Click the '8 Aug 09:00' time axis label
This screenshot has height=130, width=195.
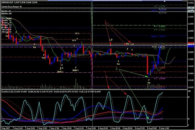152,128
